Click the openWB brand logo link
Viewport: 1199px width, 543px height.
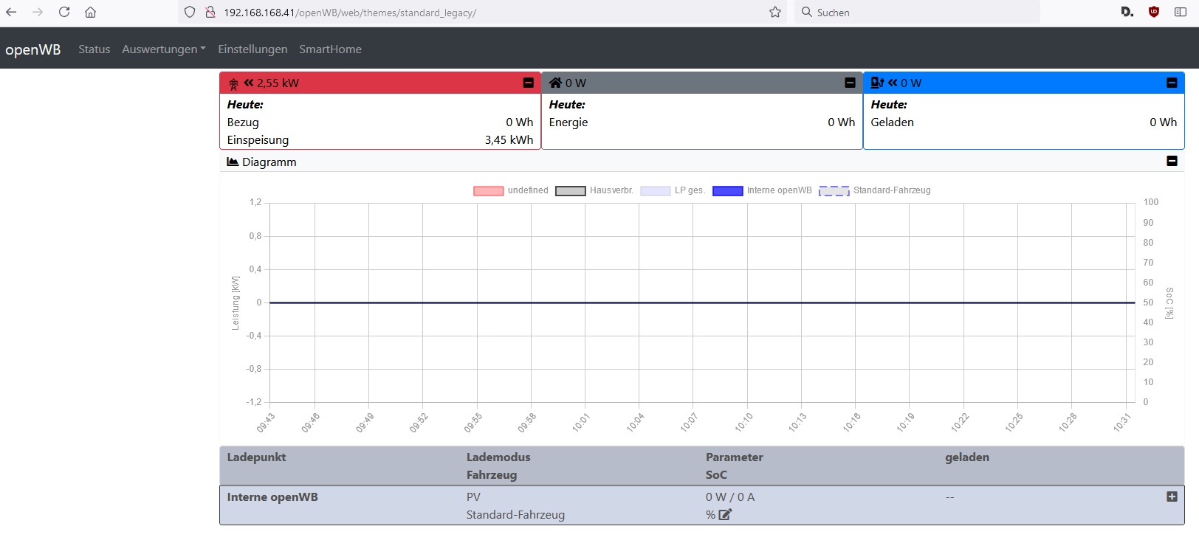33,49
